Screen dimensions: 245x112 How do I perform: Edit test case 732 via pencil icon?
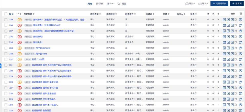pyautogui.click(x=232, y=59)
